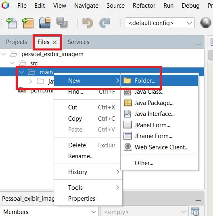213x216 pixels.
Task: Click the pessoal_exibir_imagem project folder icon
Action: [x=13, y=54]
